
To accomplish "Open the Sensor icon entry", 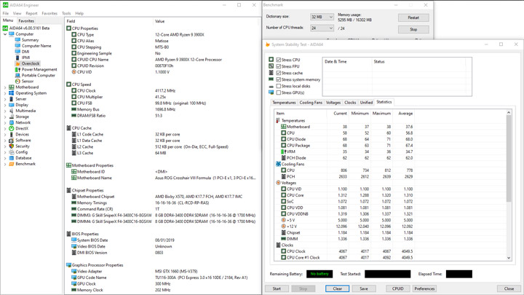I will (17, 82).
